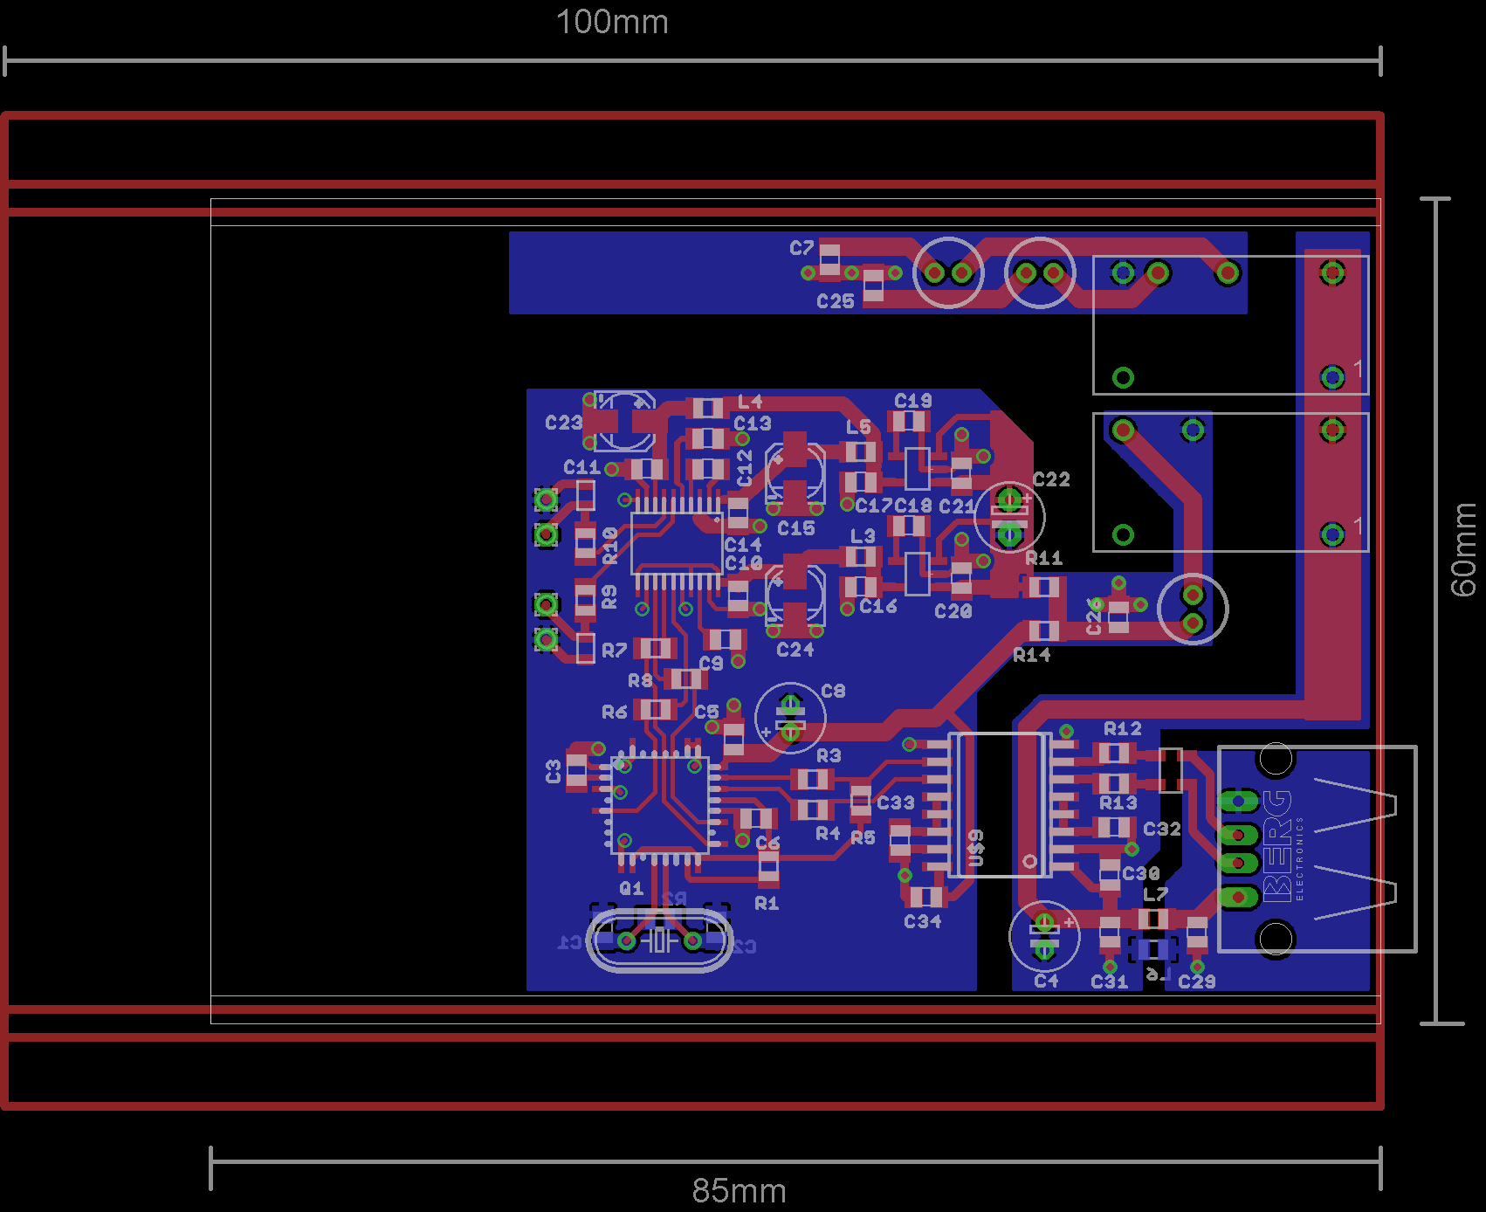Select the C25 capacitor label
1486x1212 pixels.
836,301
